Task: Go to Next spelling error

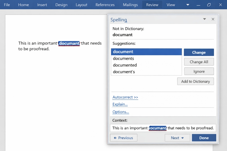Action: [177, 138]
